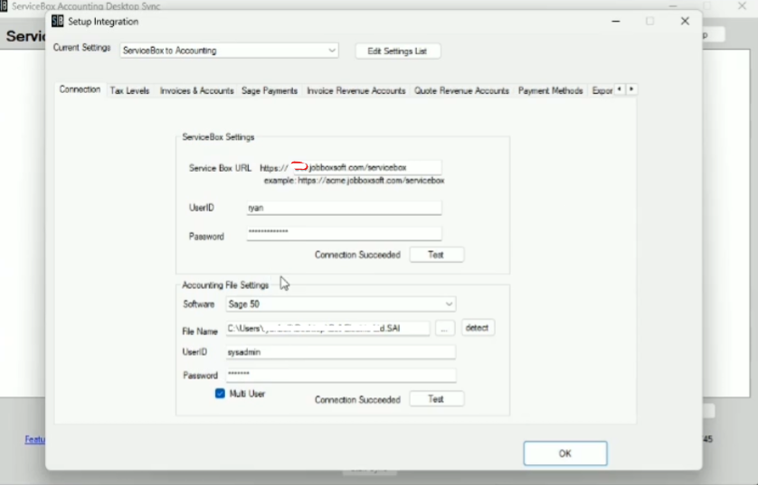This screenshot has height=485, width=758.
Task: Click the File Name path field
Action: coord(327,328)
